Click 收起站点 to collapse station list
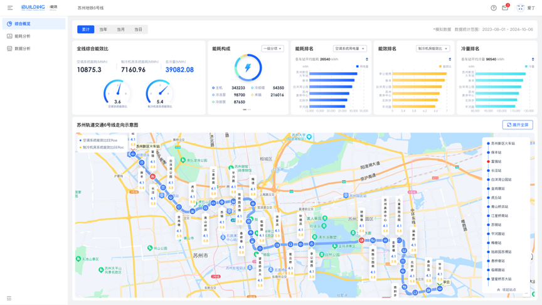Image resolution: width=542 pixels, height=305 pixels. pos(507,290)
